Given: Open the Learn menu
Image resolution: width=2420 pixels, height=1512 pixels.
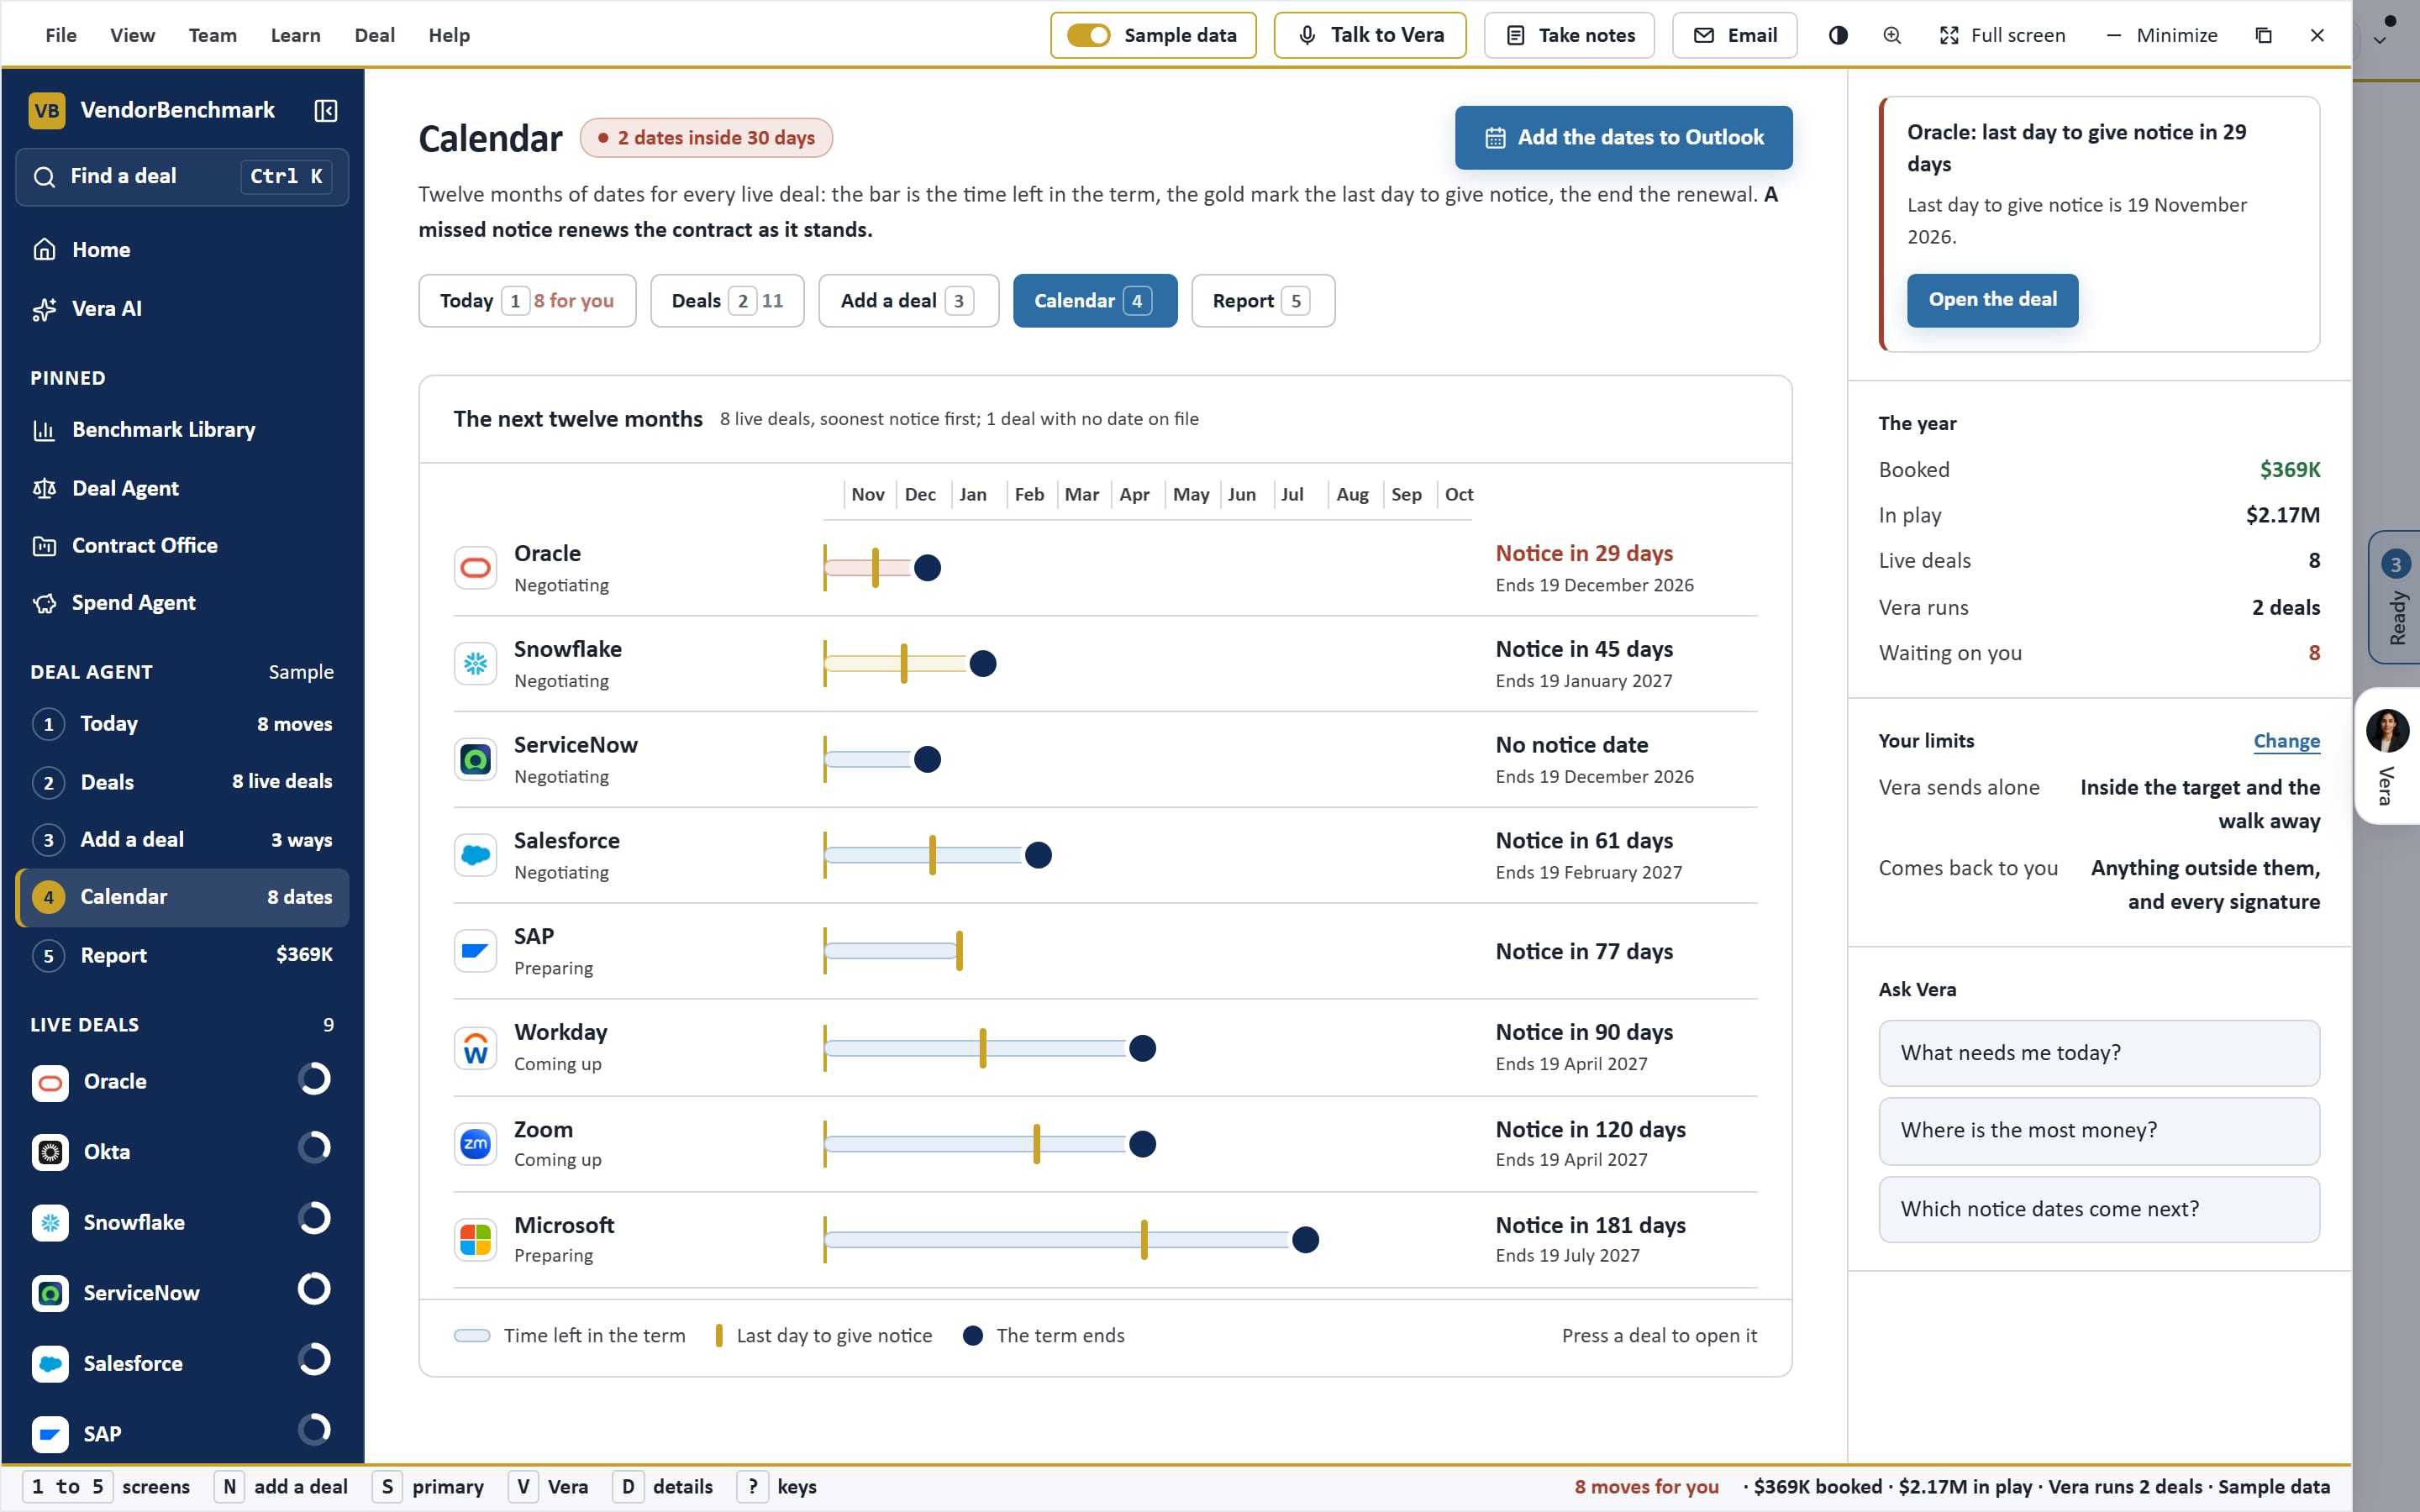Looking at the screenshot, I should click(x=295, y=35).
